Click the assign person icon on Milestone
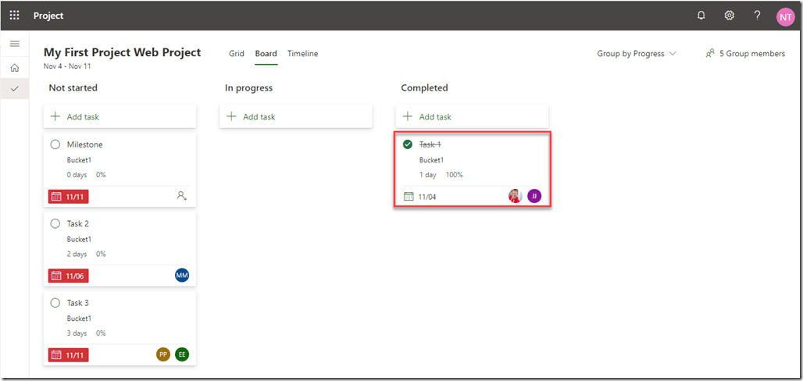This screenshot has height=381, width=803. 182,197
